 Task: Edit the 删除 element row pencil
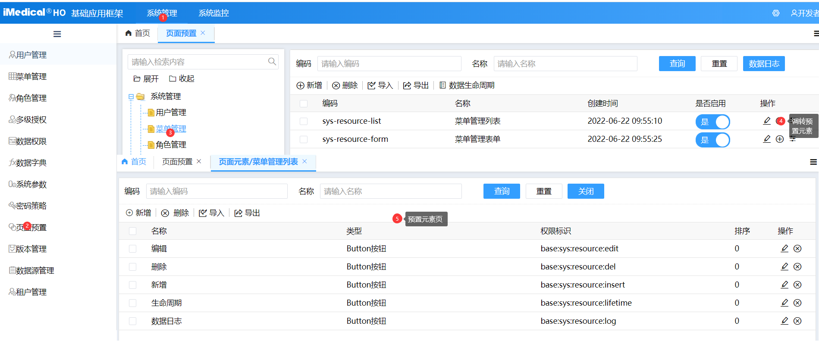[784, 267]
